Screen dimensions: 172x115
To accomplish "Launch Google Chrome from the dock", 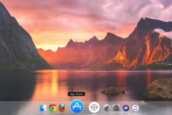I will coord(53,108).
